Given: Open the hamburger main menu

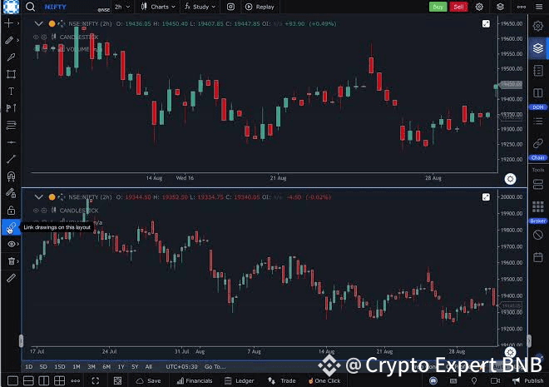Looking at the screenshot, I should 539,7.
